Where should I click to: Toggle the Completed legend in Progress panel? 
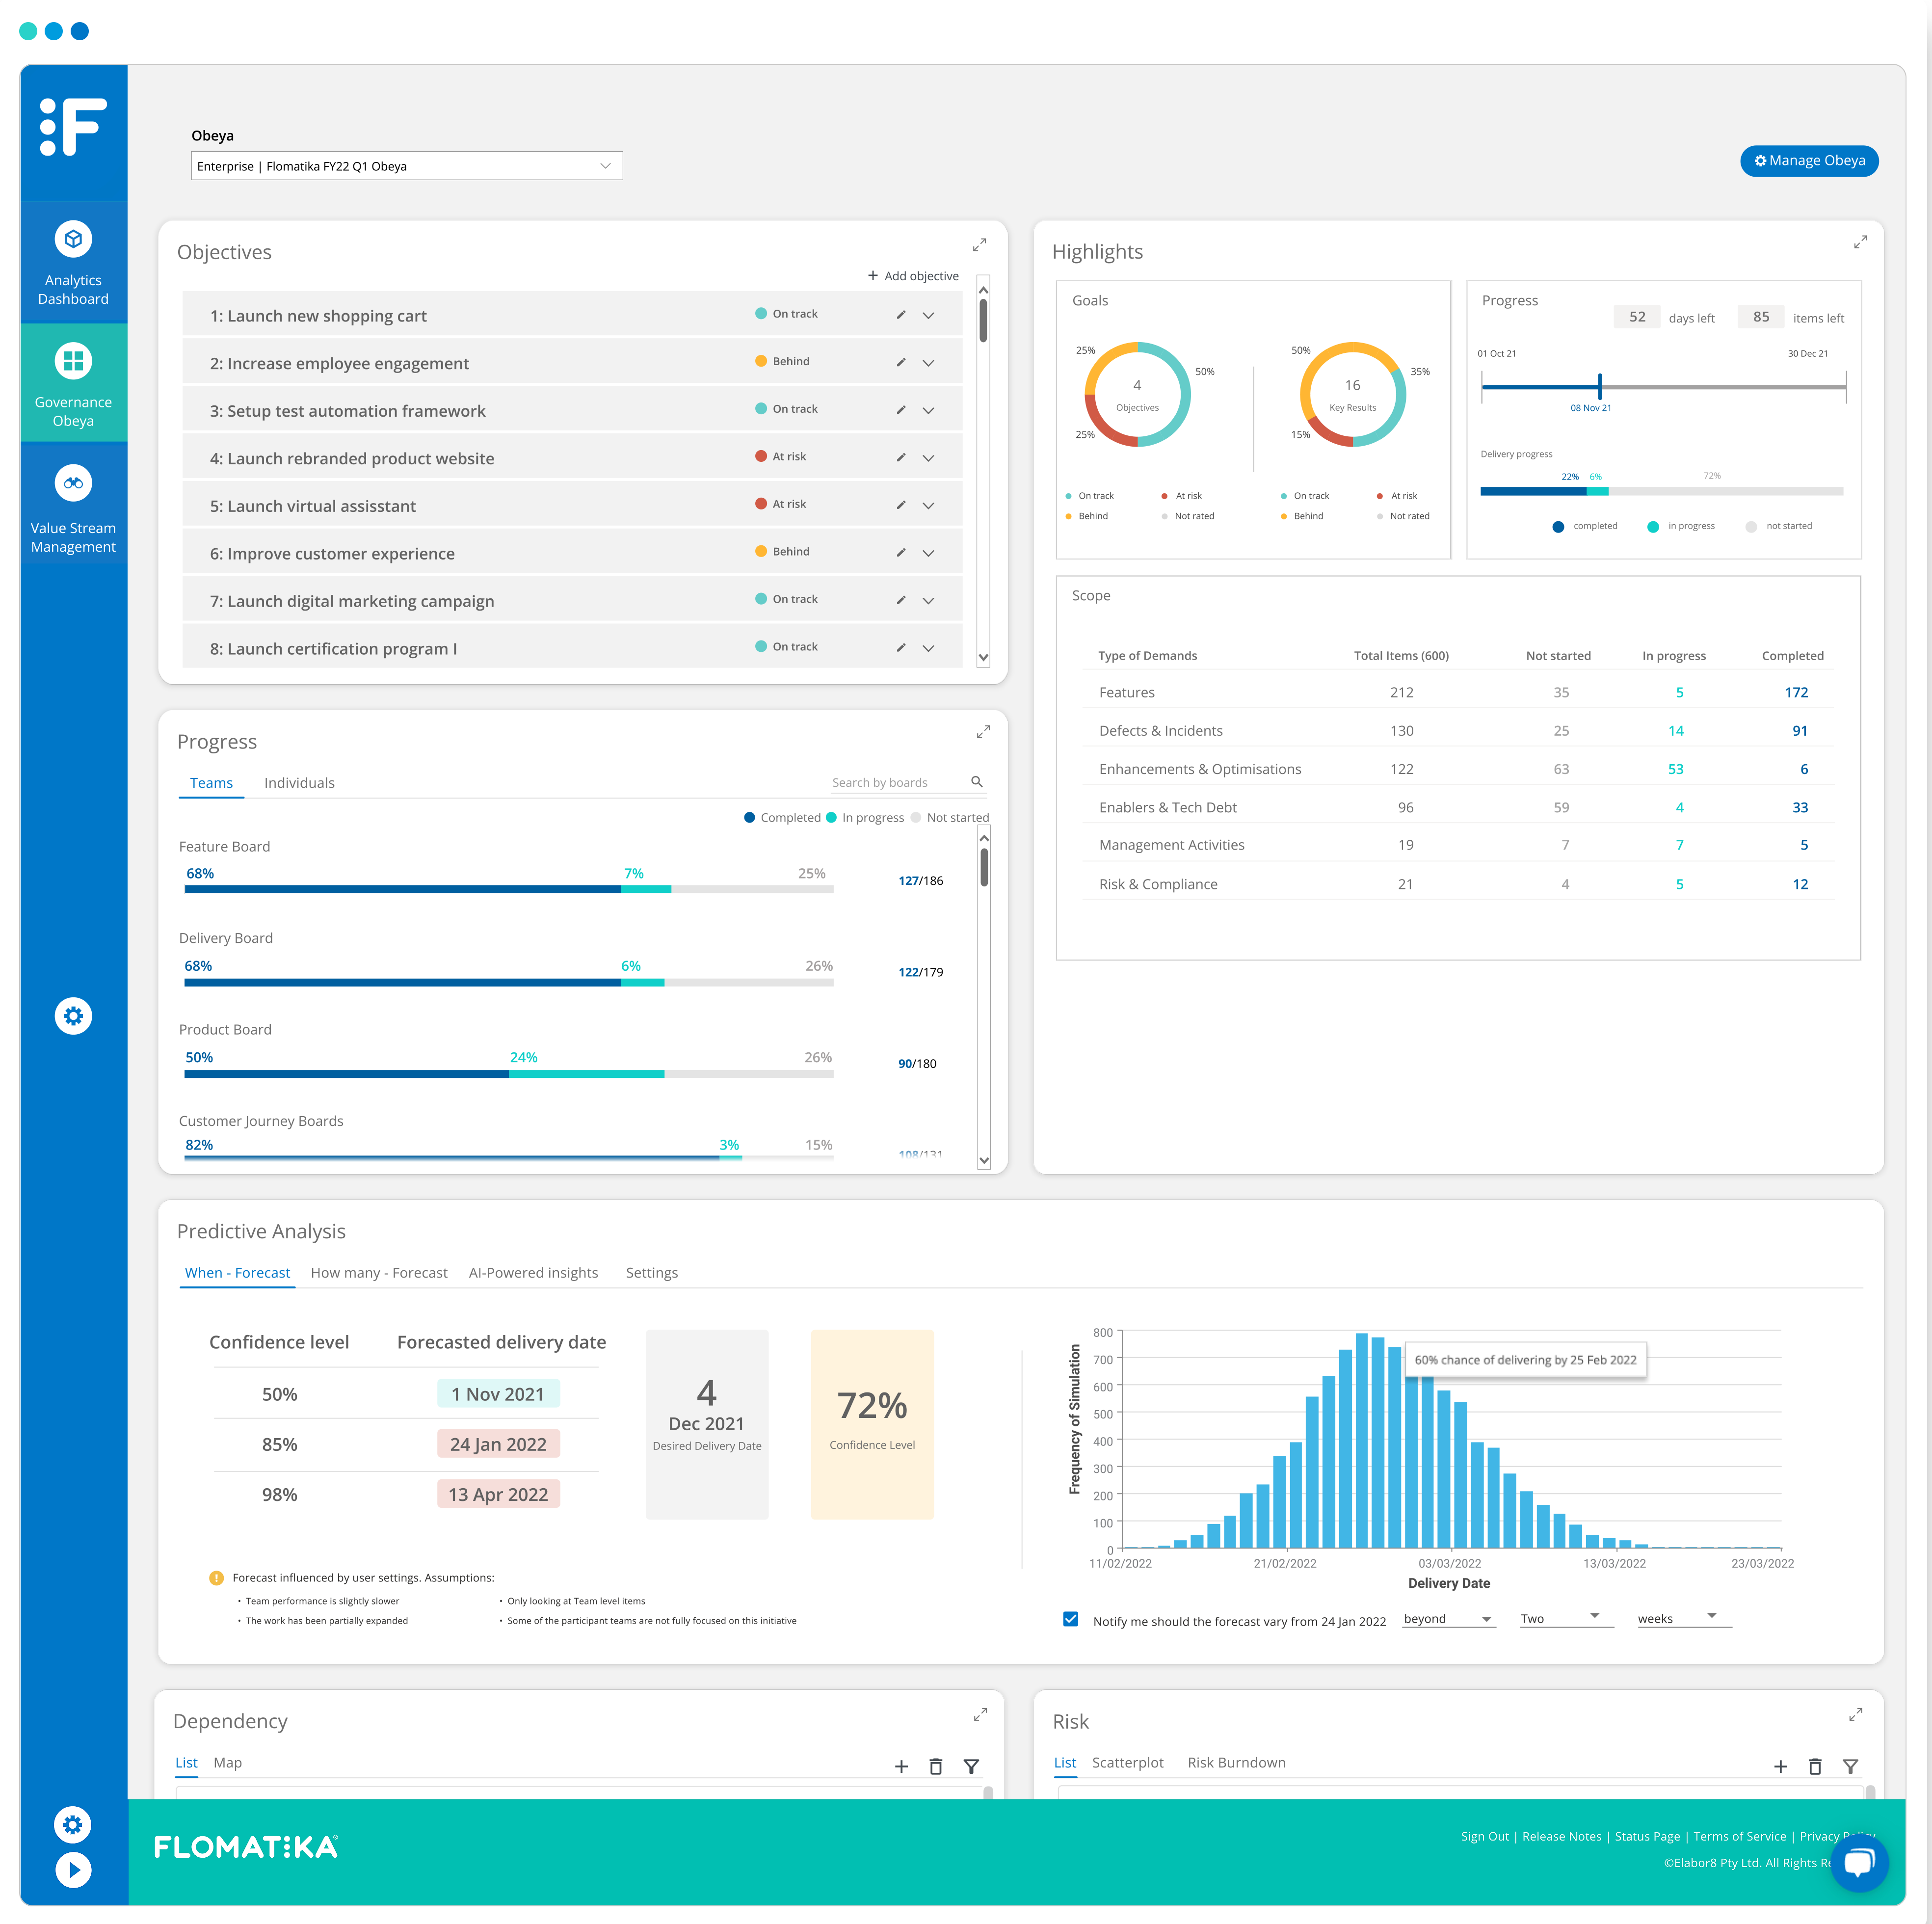786,817
